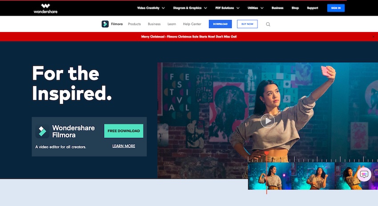Open the Filmora text link

click(117, 24)
